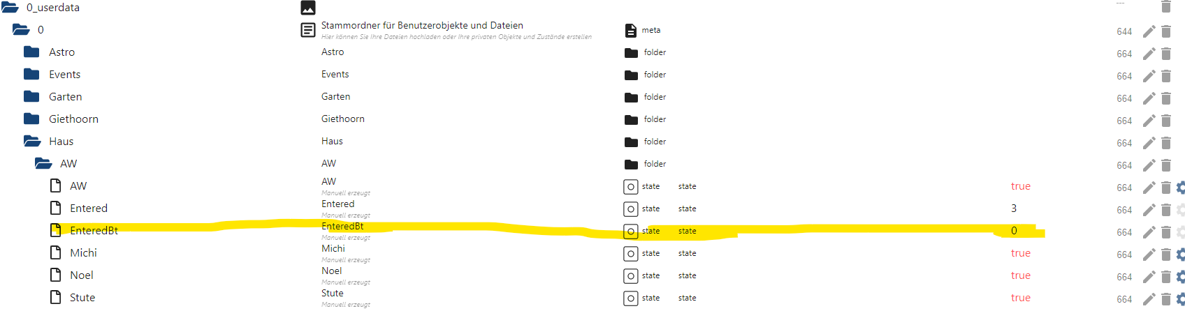Toggle the true value of the Michi state

(1020, 253)
